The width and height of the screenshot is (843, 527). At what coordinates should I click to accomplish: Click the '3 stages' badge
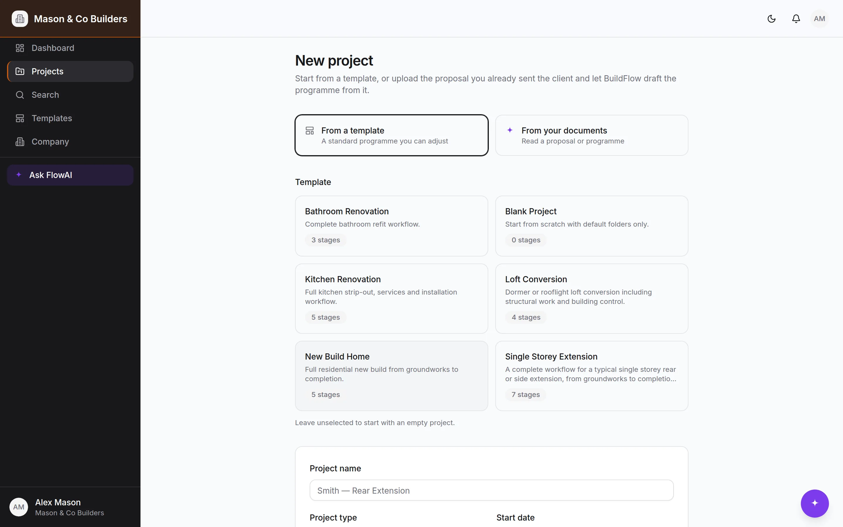tap(325, 240)
